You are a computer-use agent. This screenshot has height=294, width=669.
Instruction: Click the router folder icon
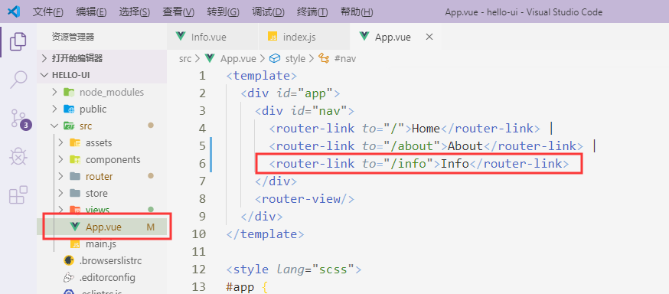75,176
